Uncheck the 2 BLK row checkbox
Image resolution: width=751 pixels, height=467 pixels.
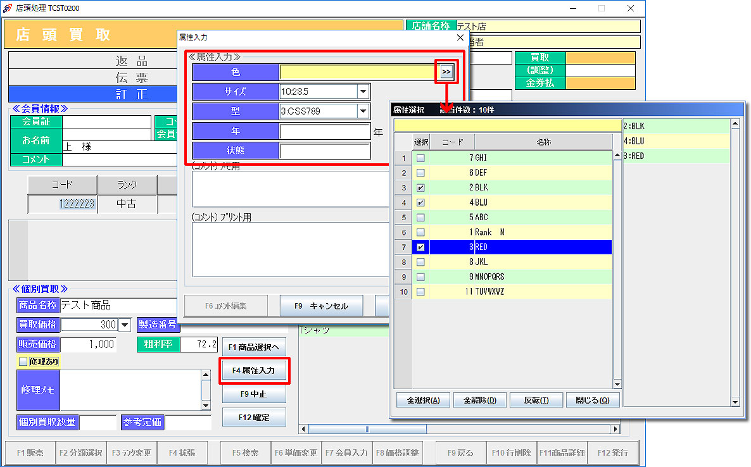[x=420, y=188]
